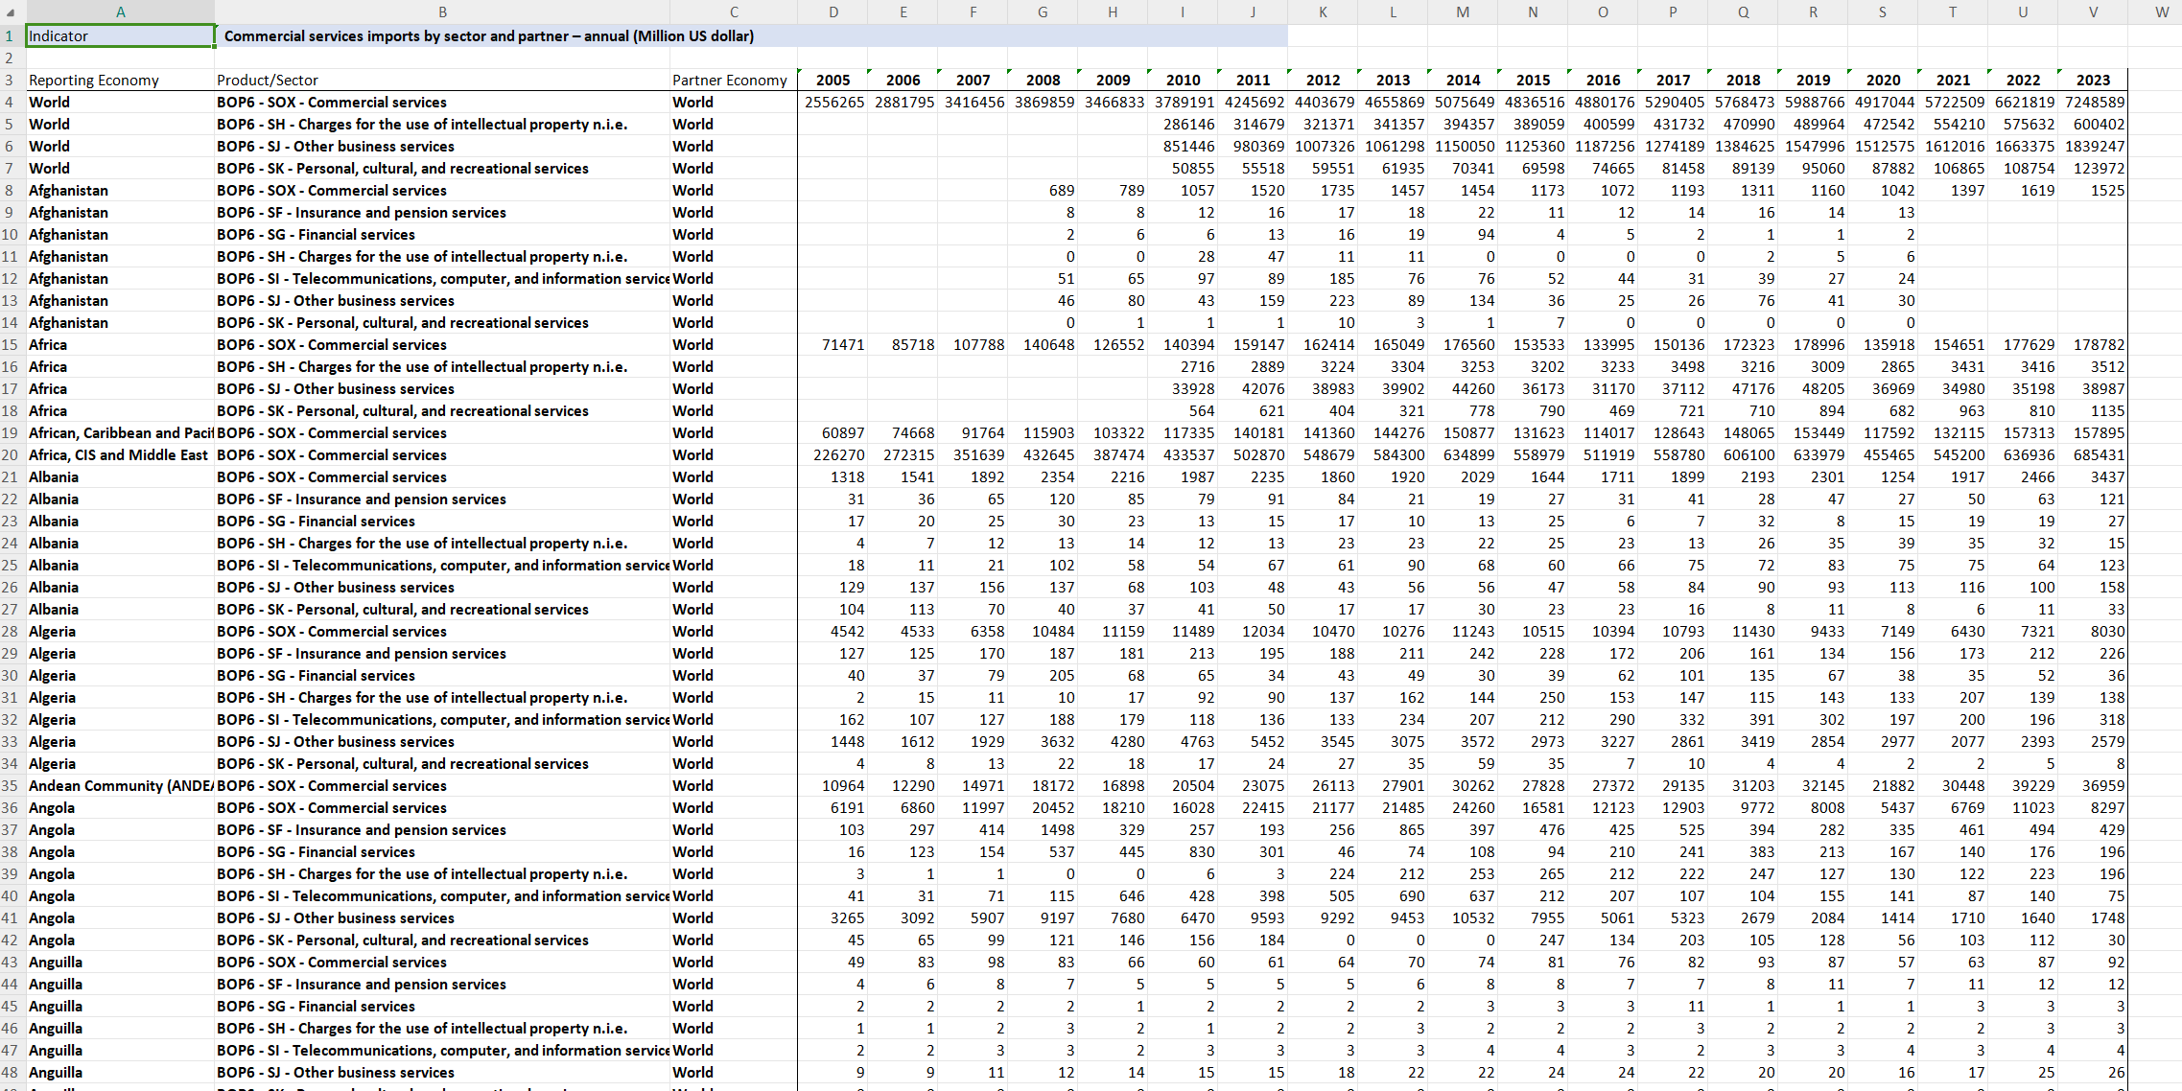Select row header 48
Screen dimensions: 2182x1091
pyautogui.click(x=11, y=1073)
